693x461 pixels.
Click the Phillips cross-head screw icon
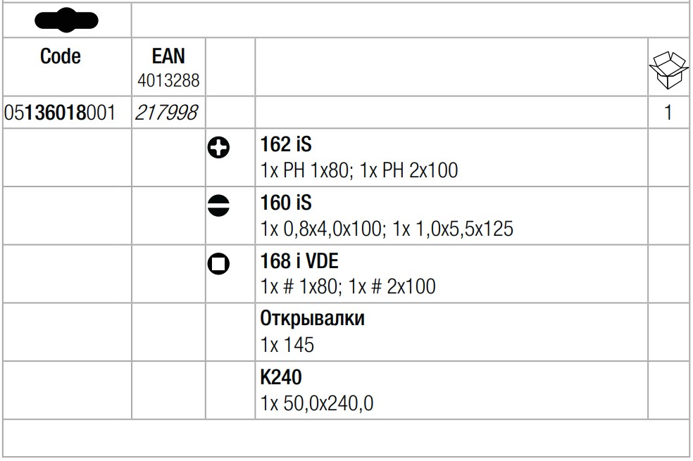218,148
